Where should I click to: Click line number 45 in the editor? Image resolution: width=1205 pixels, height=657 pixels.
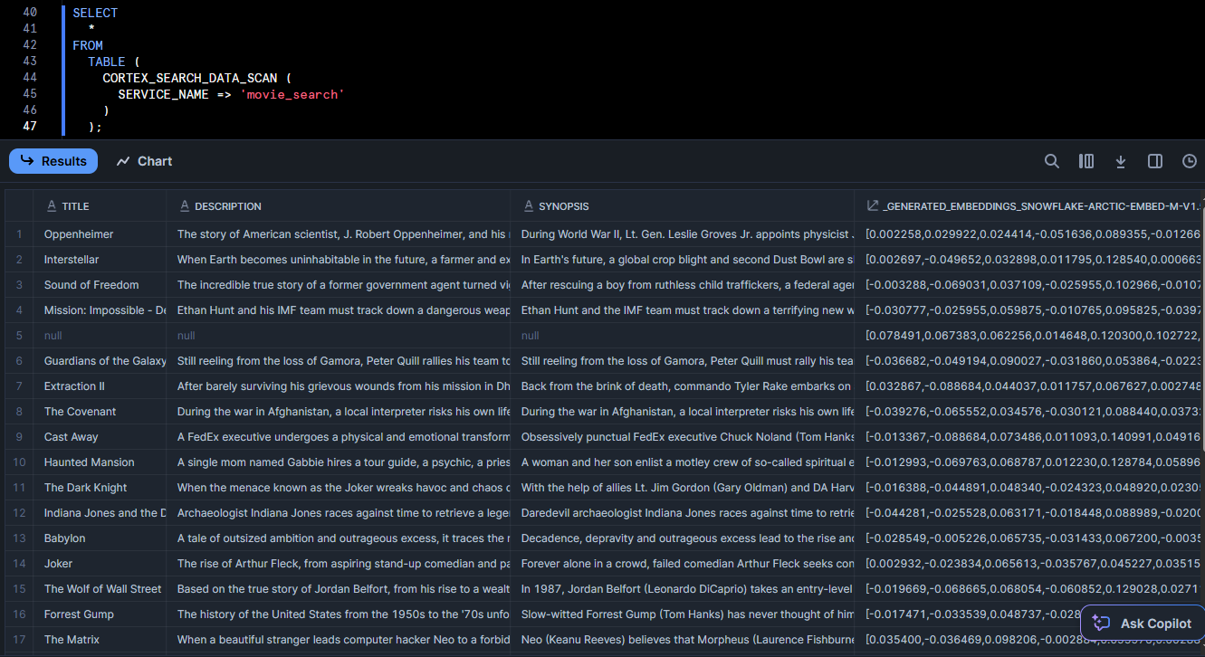click(31, 94)
